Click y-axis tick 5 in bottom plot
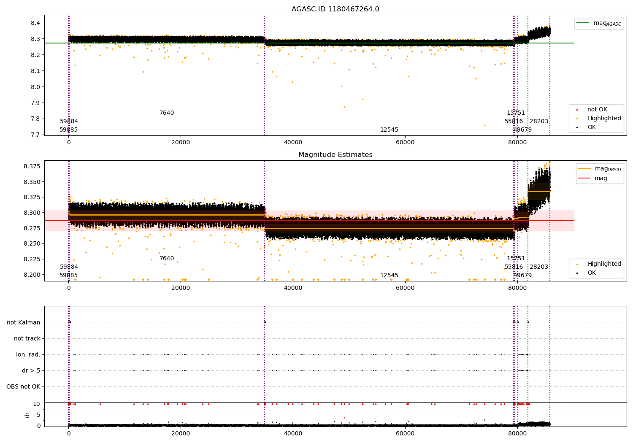The image size is (633, 443). [x=39, y=415]
